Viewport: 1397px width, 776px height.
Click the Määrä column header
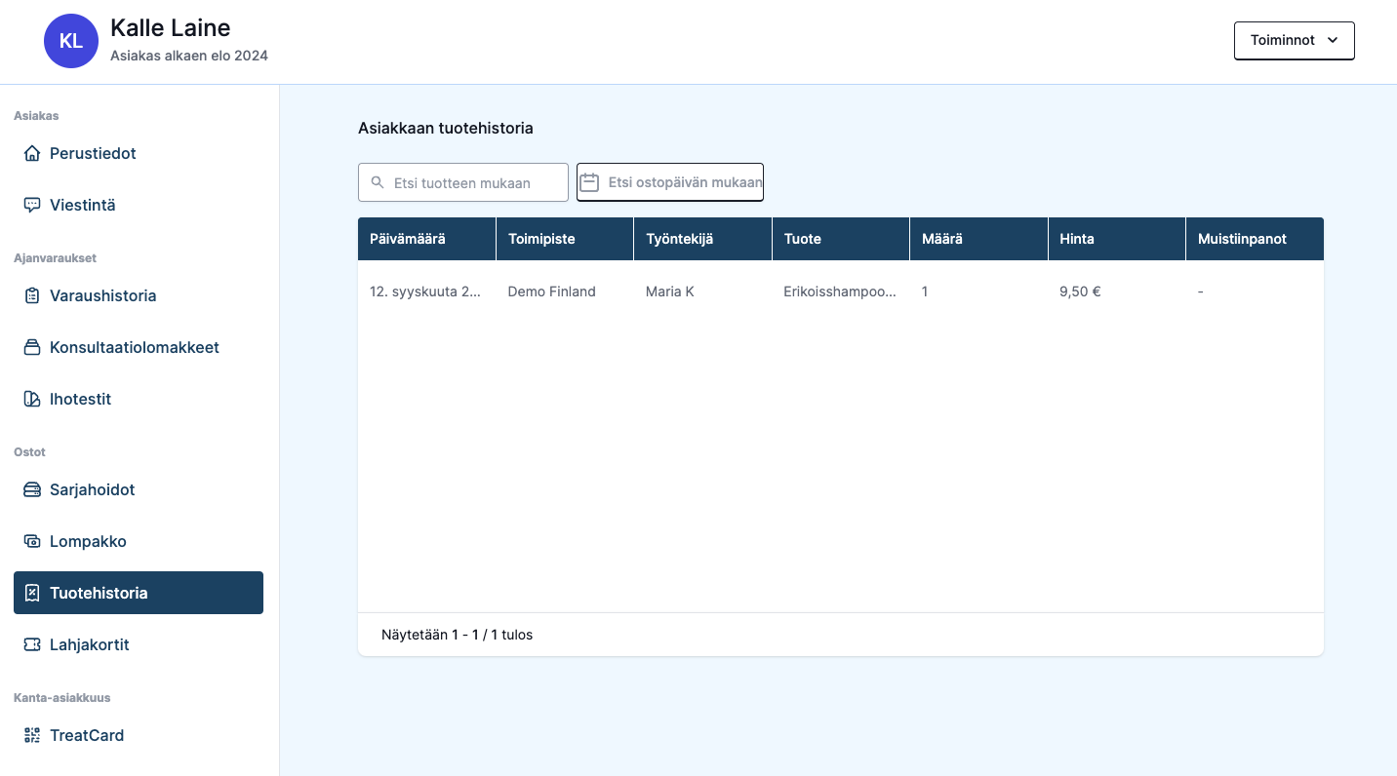[978, 239]
